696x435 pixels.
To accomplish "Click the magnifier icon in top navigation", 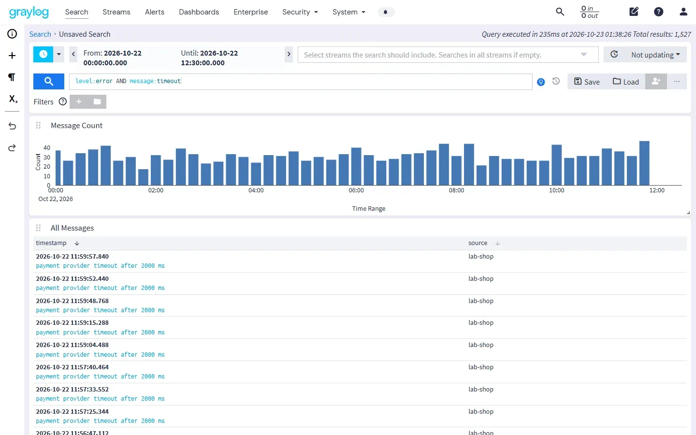I will click(x=560, y=12).
